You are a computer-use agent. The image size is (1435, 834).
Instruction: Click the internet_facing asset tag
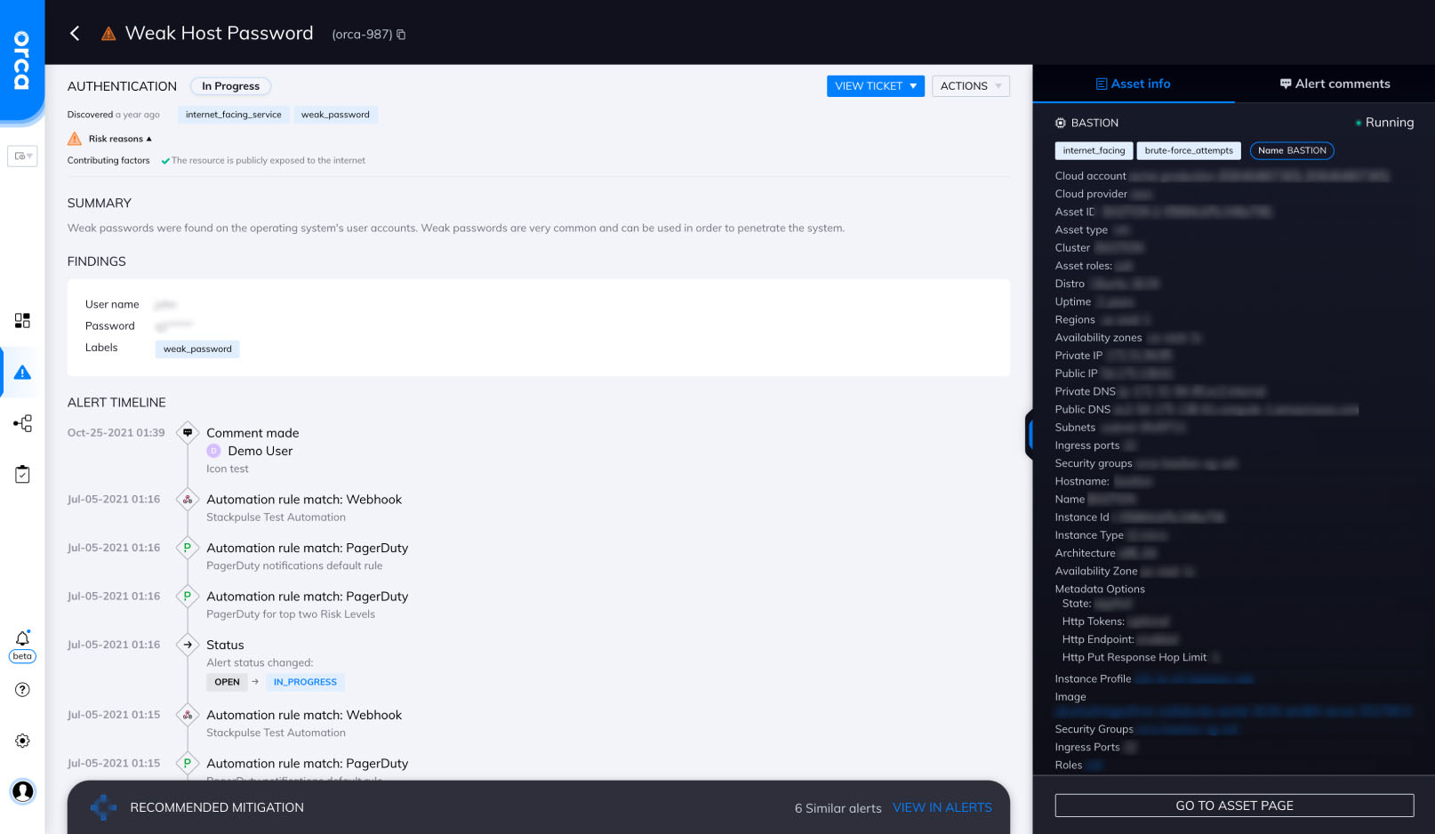click(x=1094, y=150)
